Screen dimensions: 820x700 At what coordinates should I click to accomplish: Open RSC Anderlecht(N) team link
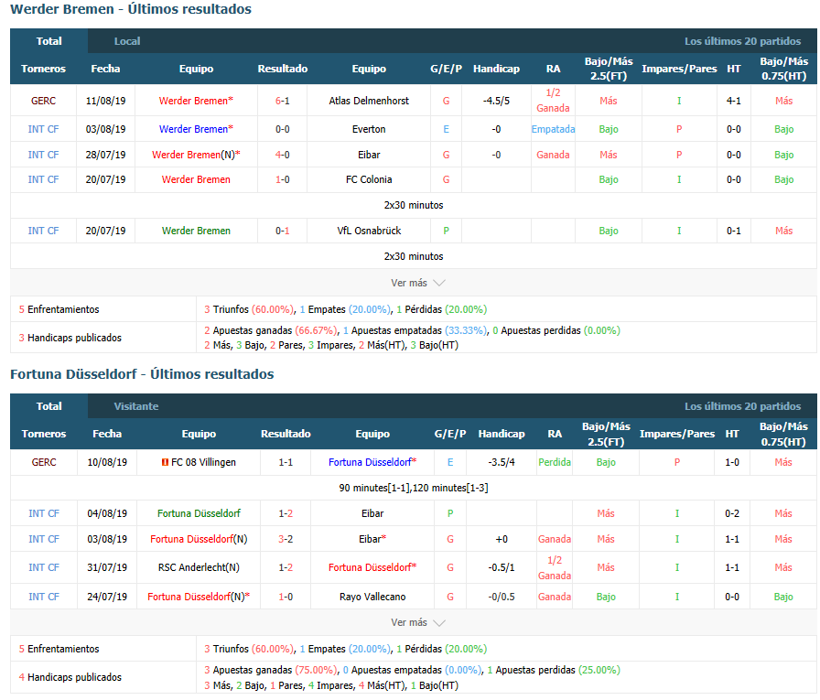[x=199, y=567]
